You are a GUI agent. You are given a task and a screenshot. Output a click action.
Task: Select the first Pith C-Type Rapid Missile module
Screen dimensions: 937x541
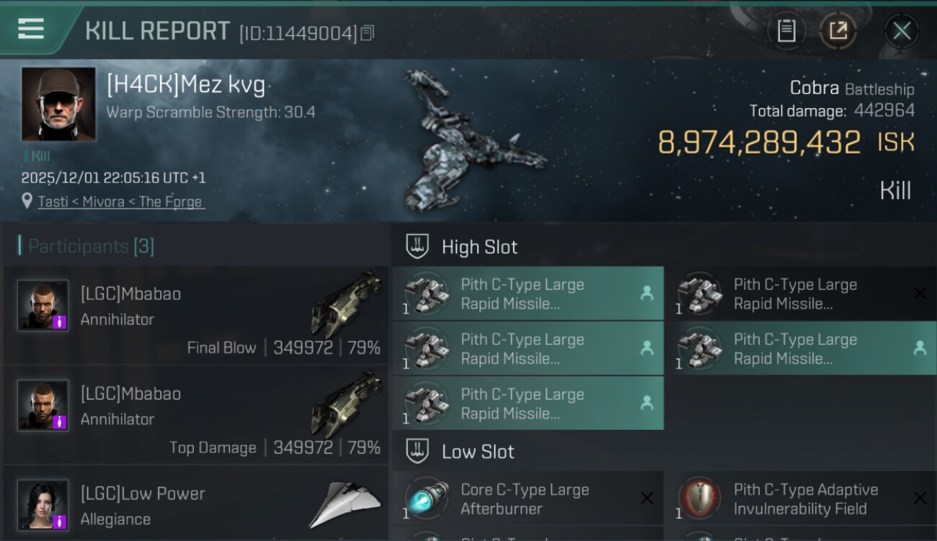tap(528, 294)
